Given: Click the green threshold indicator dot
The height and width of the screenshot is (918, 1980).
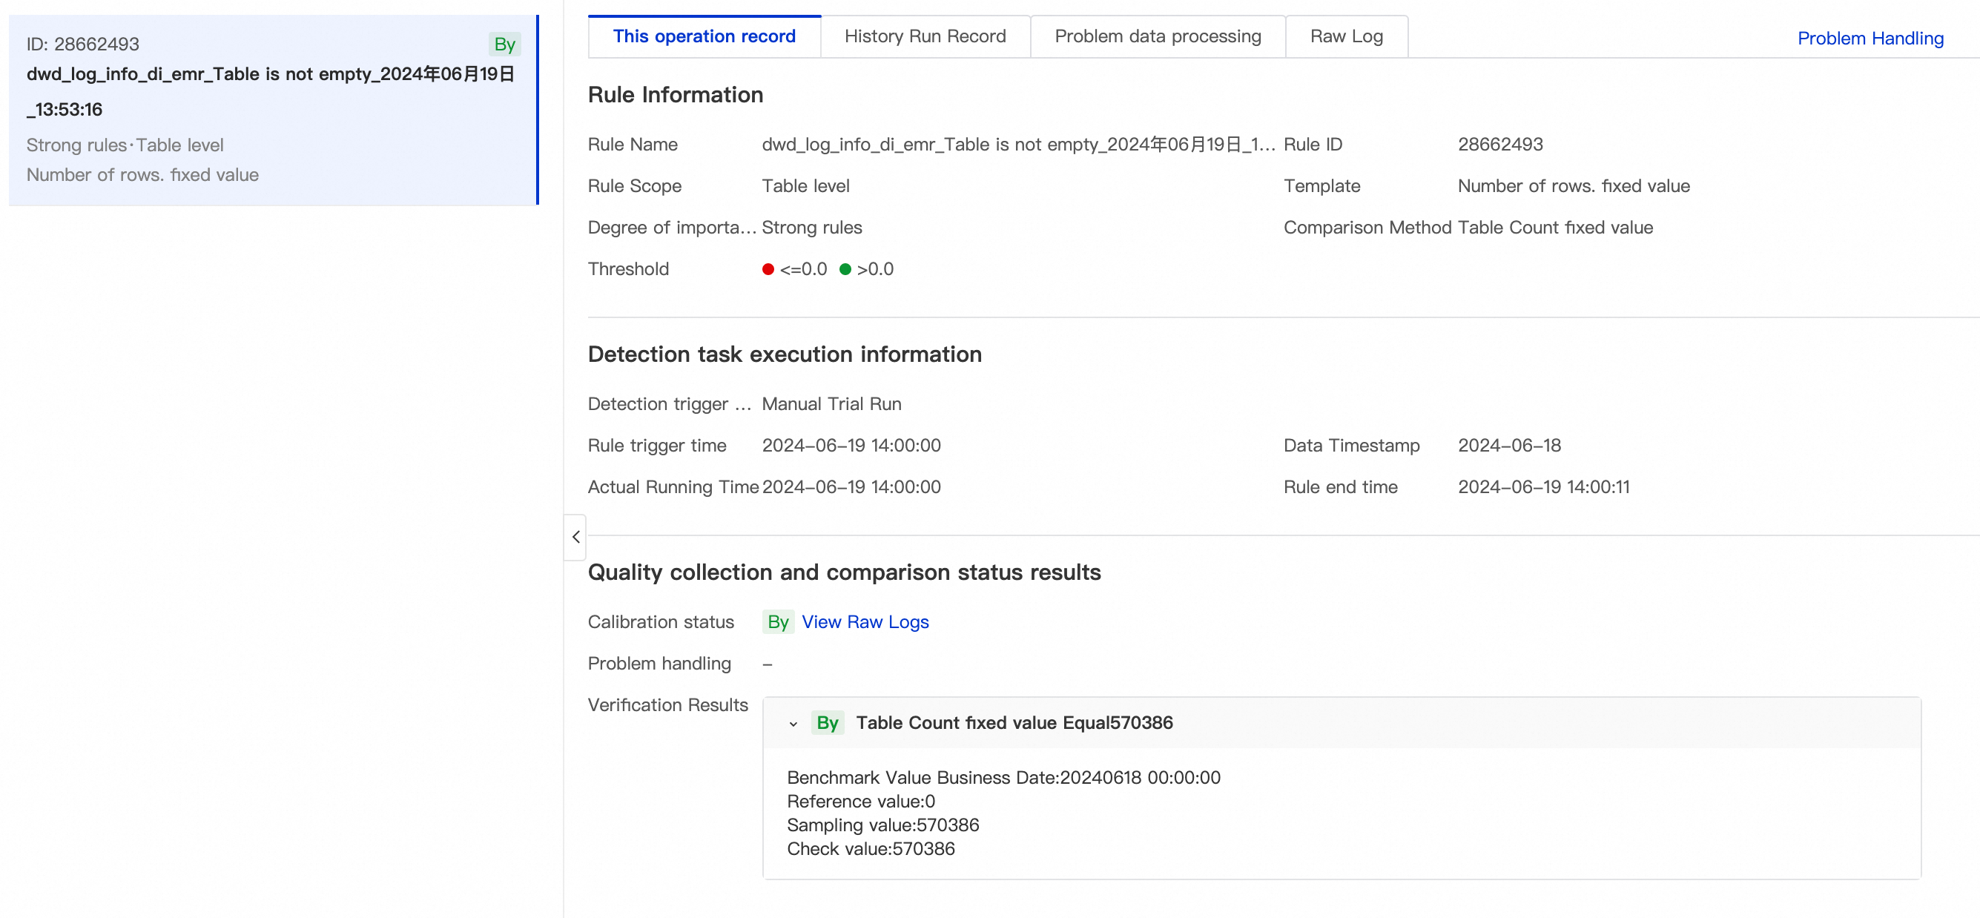Looking at the screenshot, I should pos(845,269).
